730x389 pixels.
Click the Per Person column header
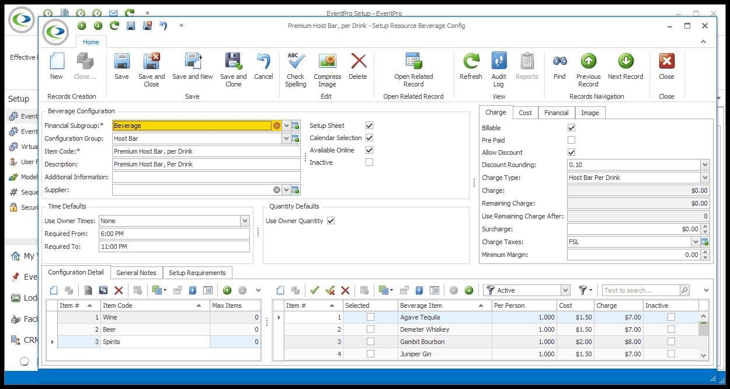(x=524, y=305)
